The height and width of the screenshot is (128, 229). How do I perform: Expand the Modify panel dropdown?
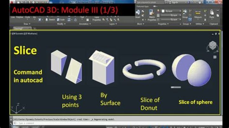(61, 24)
